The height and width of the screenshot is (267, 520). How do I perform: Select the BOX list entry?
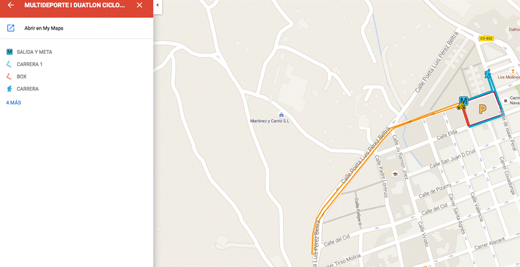pos(22,77)
